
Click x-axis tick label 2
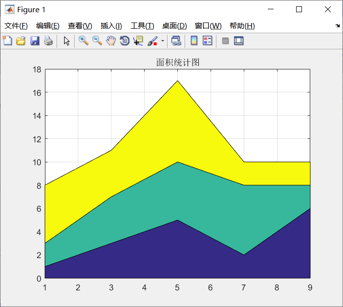pyautogui.click(x=78, y=287)
